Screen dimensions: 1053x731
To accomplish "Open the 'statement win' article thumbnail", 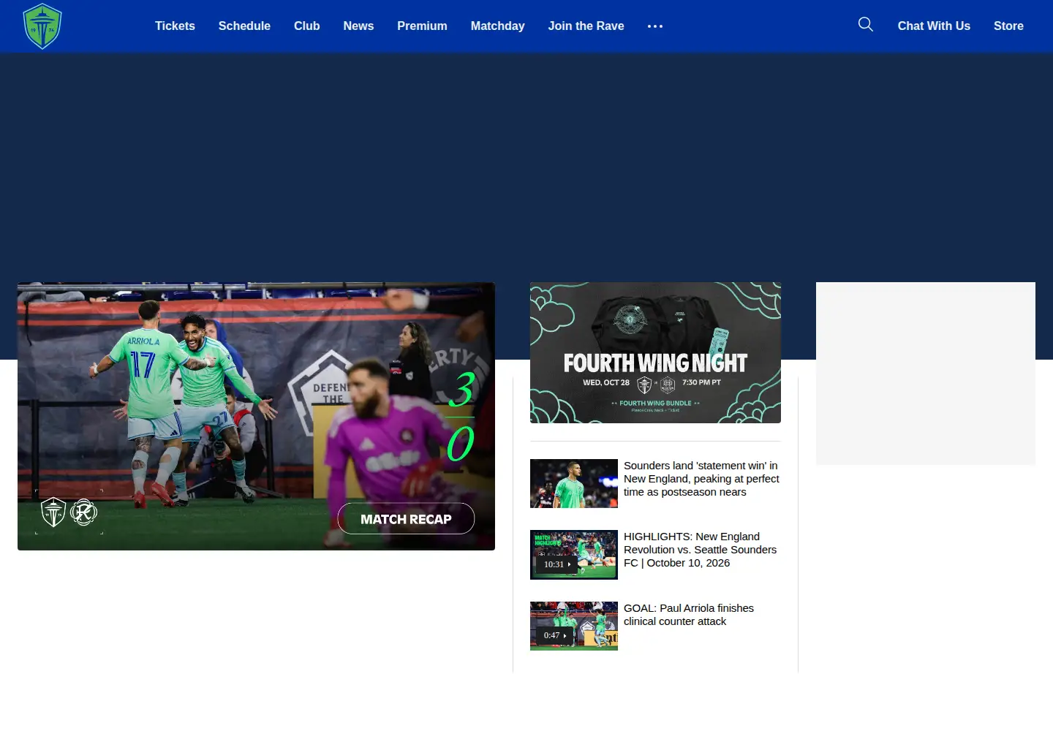I will pyautogui.click(x=574, y=483).
